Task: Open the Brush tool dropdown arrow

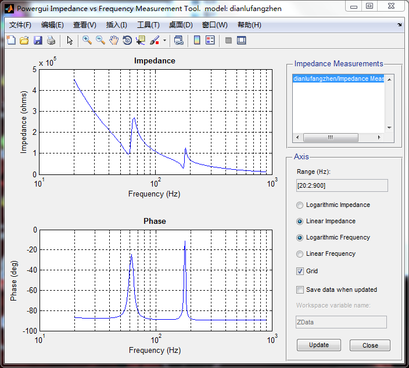Action: (x=164, y=41)
